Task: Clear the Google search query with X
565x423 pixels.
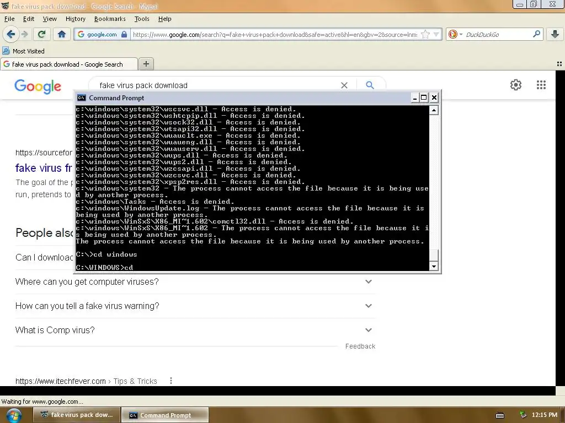Action: click(344, 85)
